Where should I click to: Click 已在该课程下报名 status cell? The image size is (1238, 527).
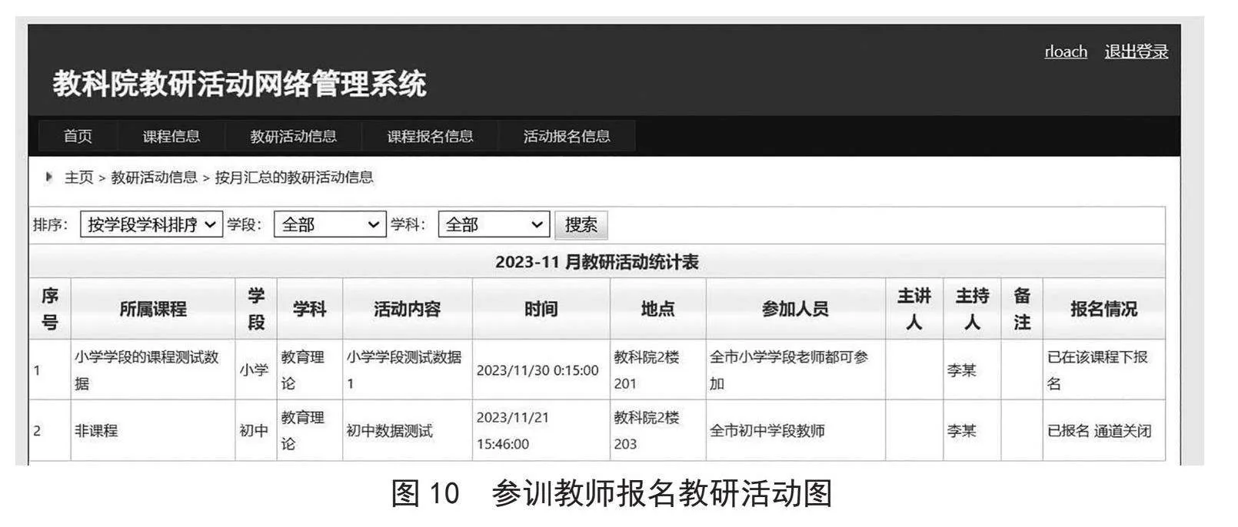click(1104, 370)
